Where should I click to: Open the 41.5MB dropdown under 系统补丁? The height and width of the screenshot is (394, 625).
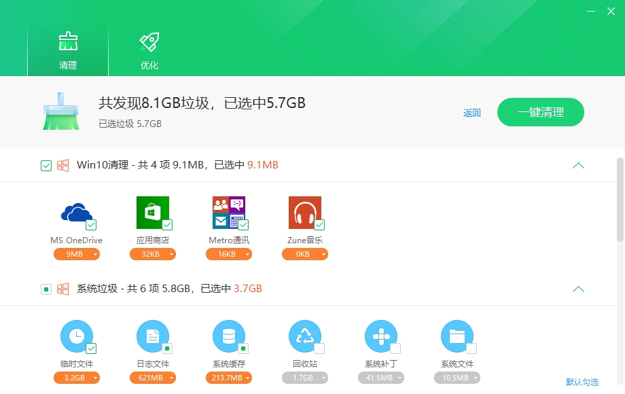point(381,378)
